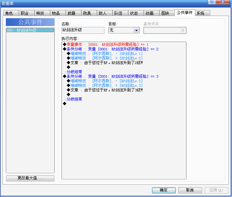
Task: Confirm with the 确定 button
Action: coord(164,190)
